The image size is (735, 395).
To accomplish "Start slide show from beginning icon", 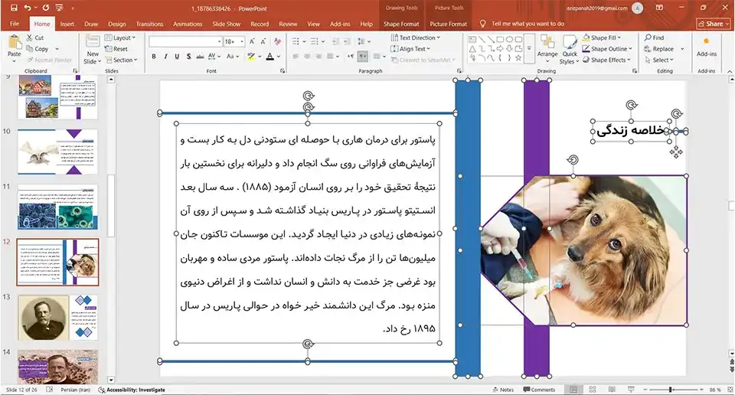I will (x=59, y=8).
